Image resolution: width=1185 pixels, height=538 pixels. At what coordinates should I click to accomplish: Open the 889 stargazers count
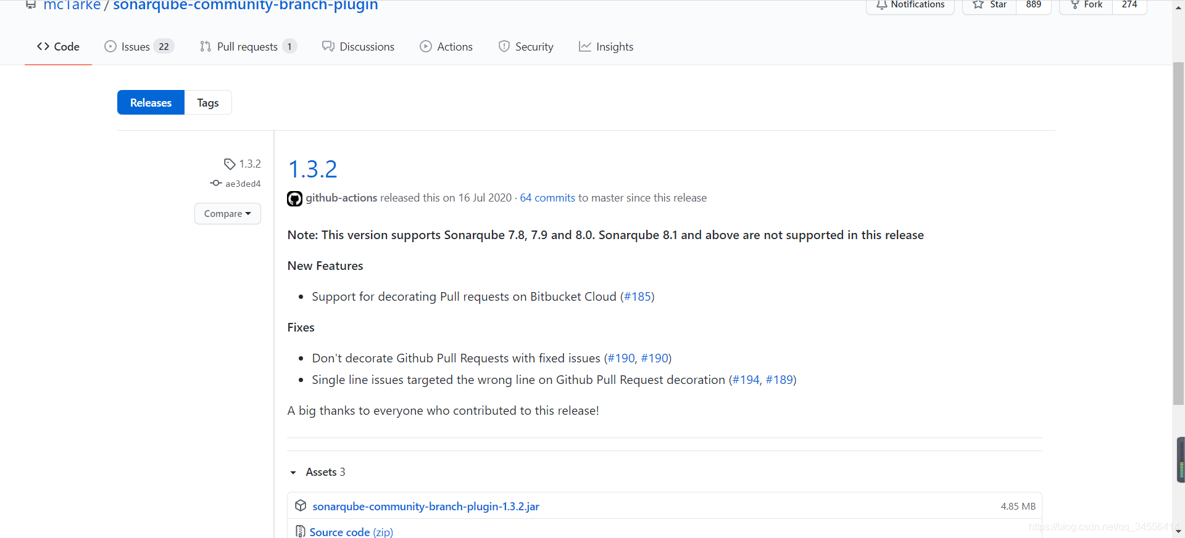[1034, 5]
